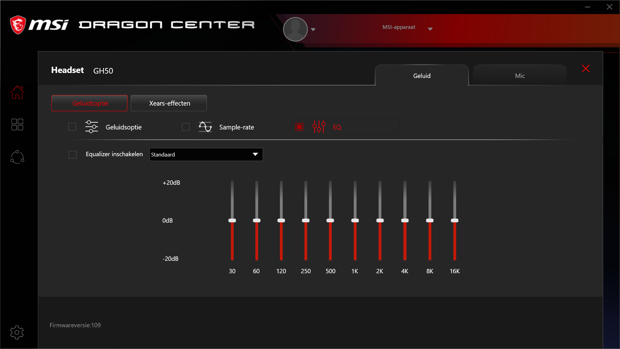The image size is (620, 349).
Task: Click the 2K equalizer slider handle
Action: pyautogui.click(x=380, y=220)
